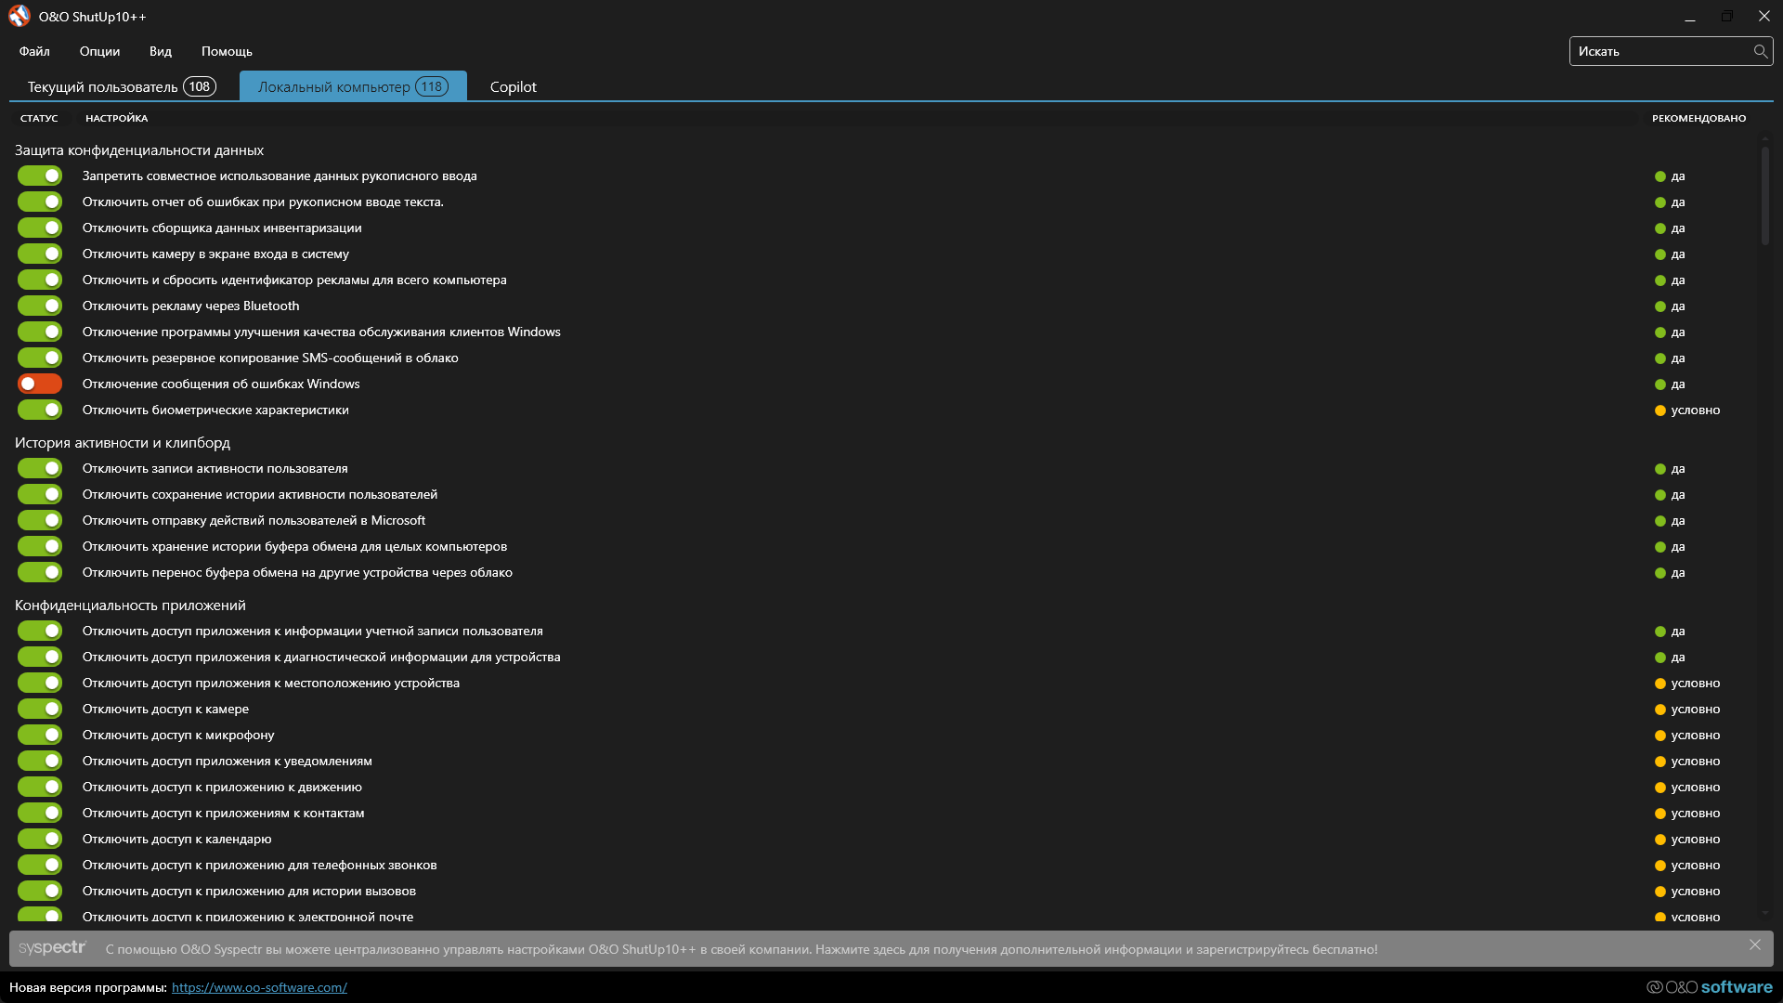Toggle the 'Отключить доступ к камере' switch
The height and width of the screenshot is (1003, 1783).
coord(40,709)
